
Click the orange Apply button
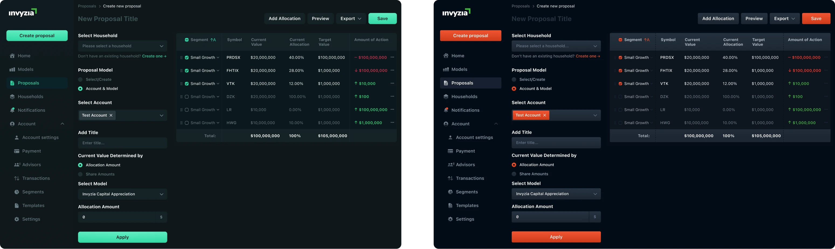coord(556,237)
